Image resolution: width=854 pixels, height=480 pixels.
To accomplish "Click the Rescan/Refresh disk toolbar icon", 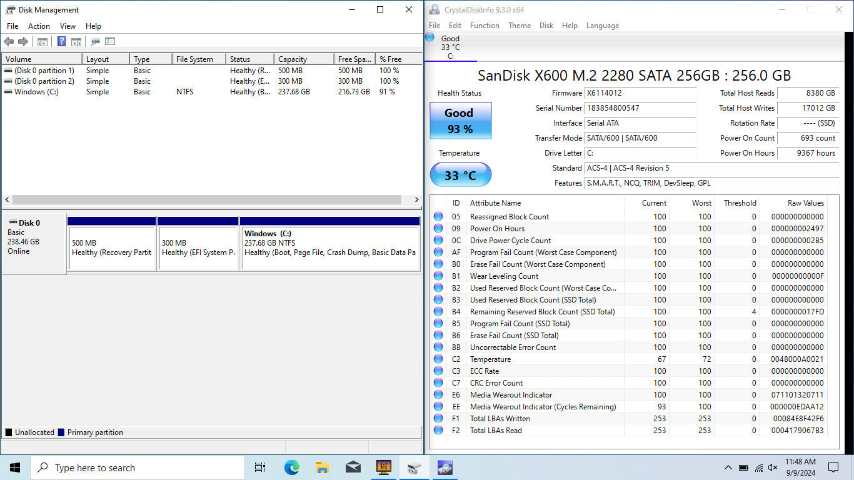I will tap(95, 42).
